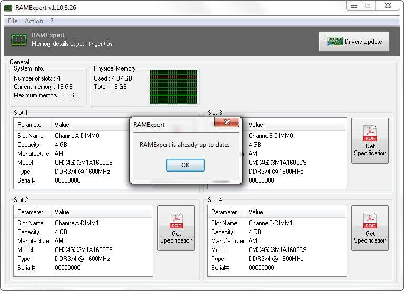Click the 'Number of slots : 4' text

tap(37, 78)
